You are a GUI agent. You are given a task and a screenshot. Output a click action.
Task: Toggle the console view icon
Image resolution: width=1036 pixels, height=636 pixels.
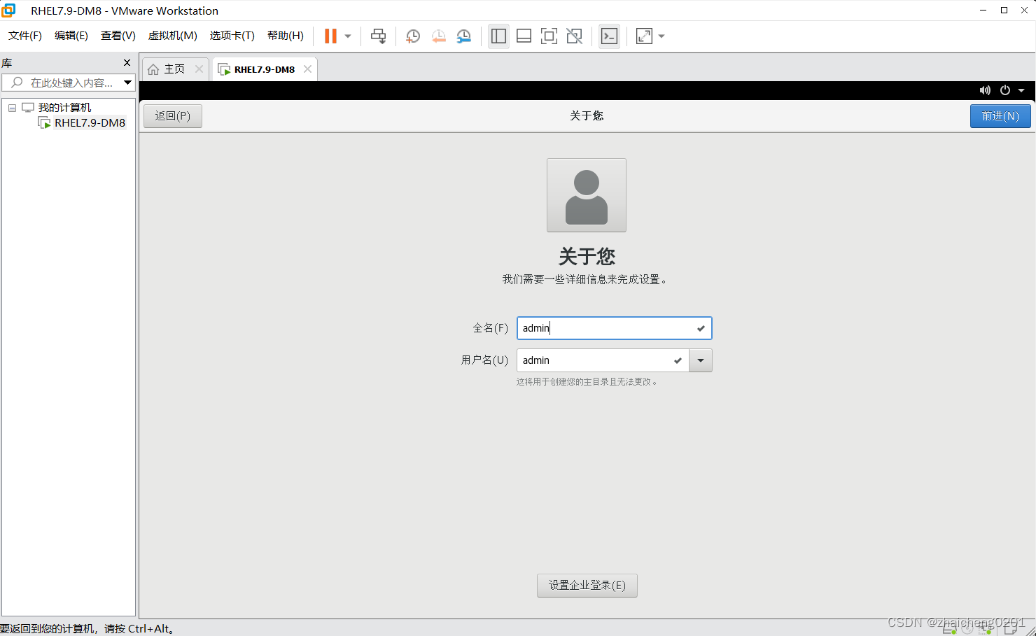pyautogui.click(x=610, y=36)
